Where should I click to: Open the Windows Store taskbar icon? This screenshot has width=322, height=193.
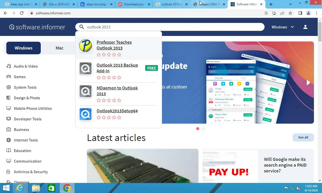51,188
